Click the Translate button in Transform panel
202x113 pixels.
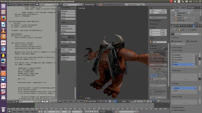(68, 11)
